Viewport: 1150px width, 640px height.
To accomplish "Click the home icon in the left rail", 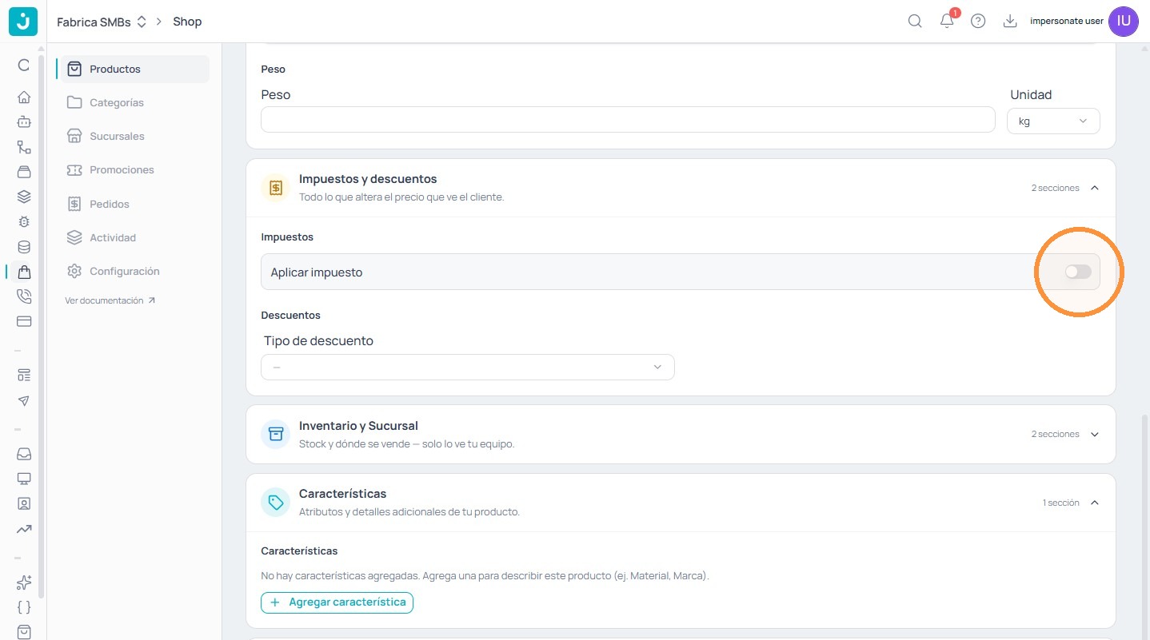I will [24, 97].
